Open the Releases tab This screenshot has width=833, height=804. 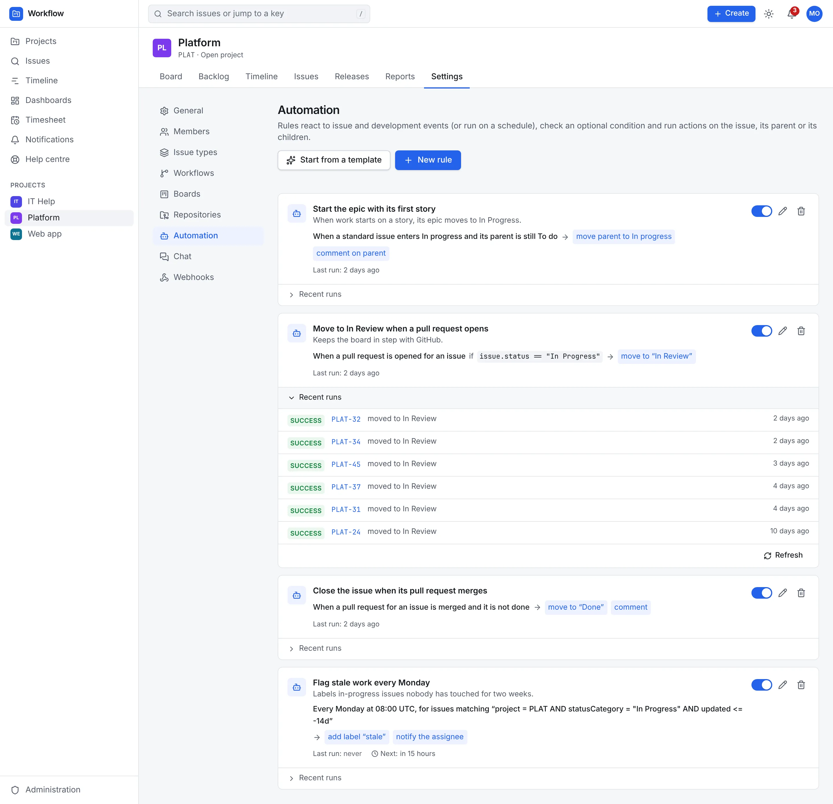click(x=351, y=76)
